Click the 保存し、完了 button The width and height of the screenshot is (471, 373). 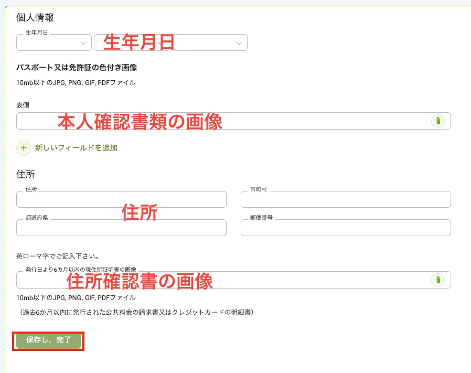click(x=48, y=340)
